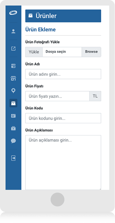Click the bag icon in Ürünler header
Screen dimensions: 115x223
pos(30,15)
